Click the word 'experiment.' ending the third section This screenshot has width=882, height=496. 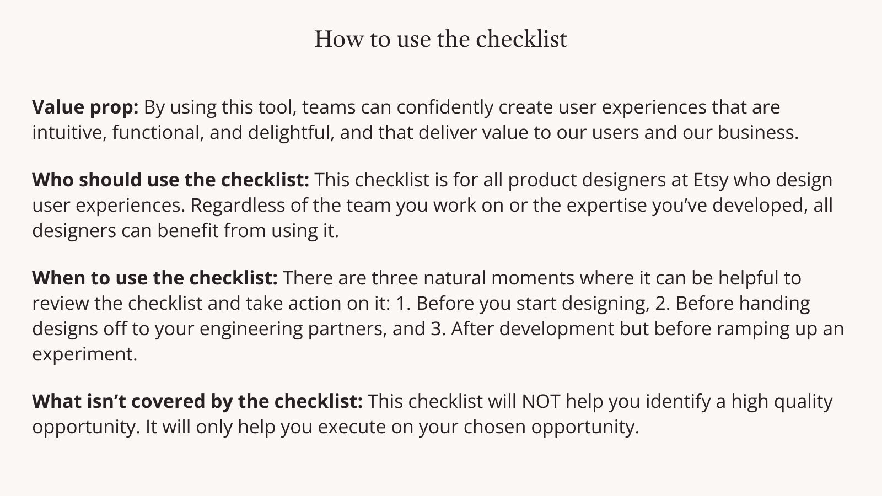84,354
